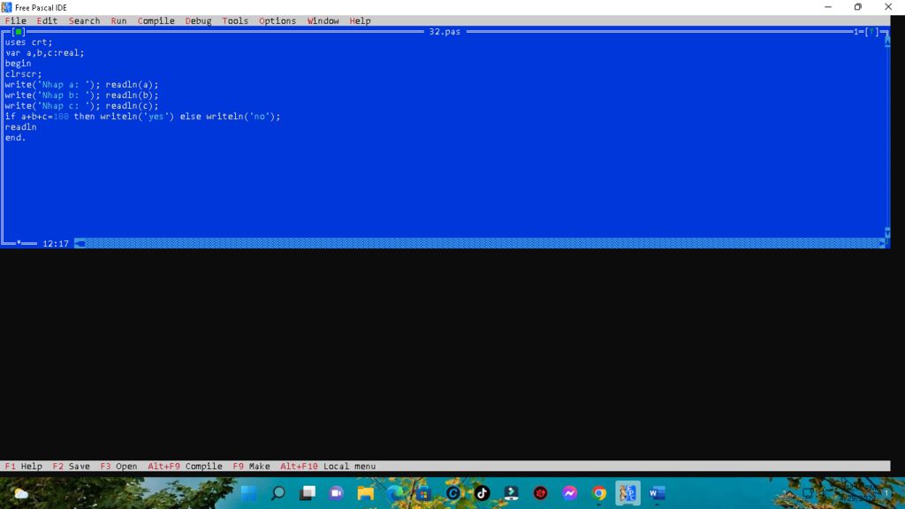Image resolution: width=905 pixels, height=509 pixels.
Task: Open taskbar Search magnifier
Action: tap(278, 493)
